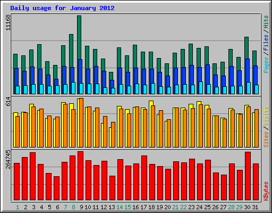Click the red KBytes bar for day 20

168,185
